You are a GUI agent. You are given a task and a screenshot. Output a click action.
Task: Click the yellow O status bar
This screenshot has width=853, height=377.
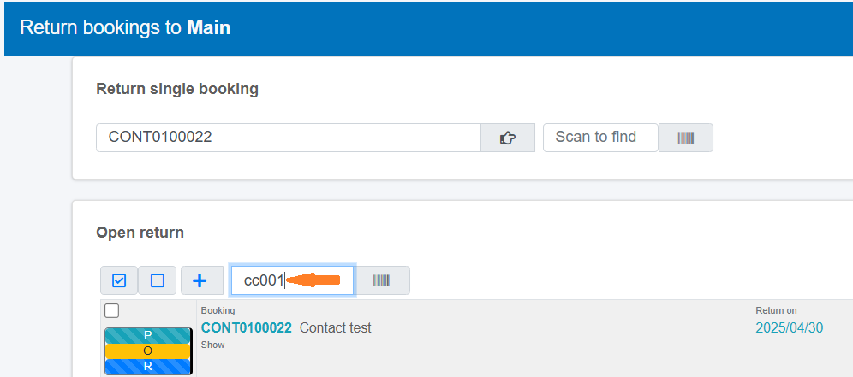[147, 350]
